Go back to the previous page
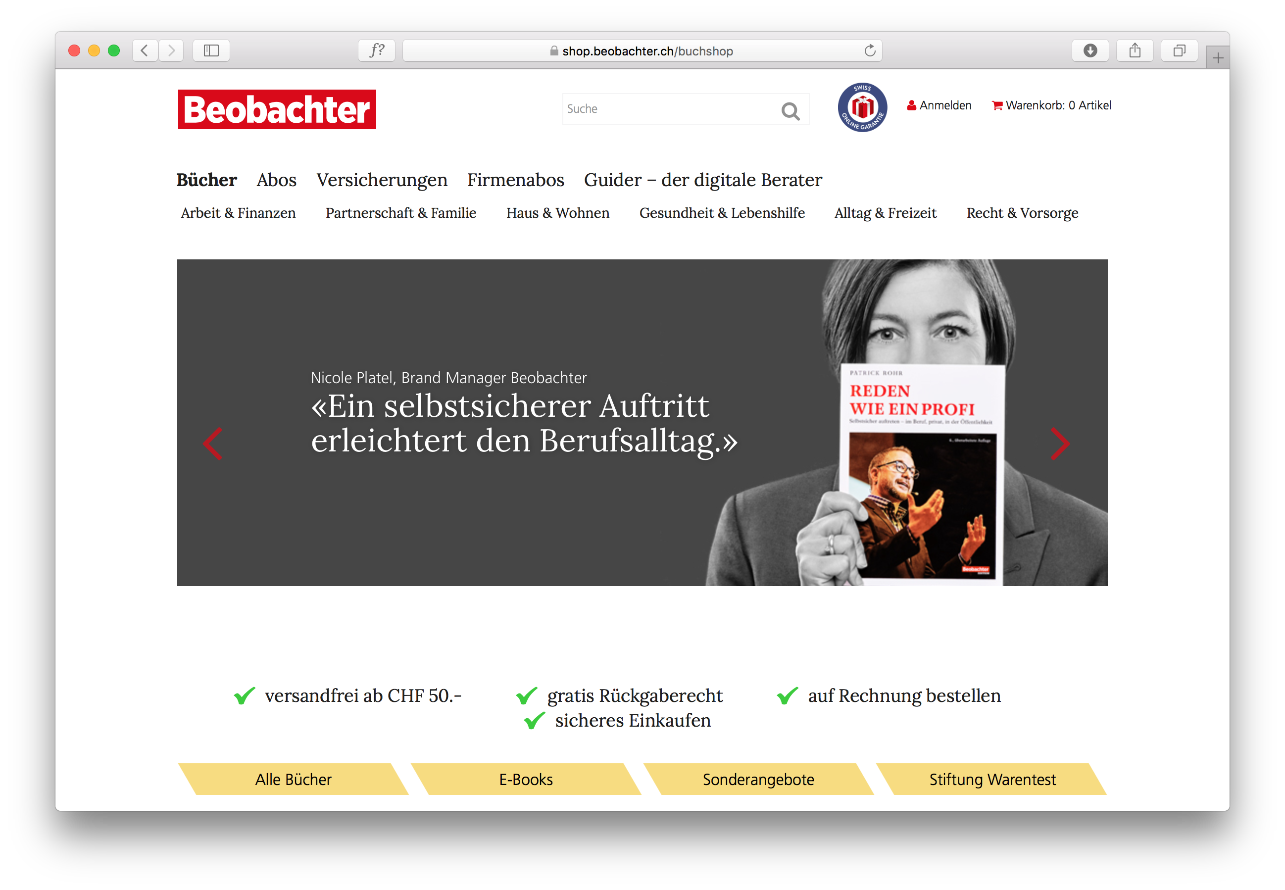The width and height of the screenshot is (1285, 890). (x=145, y=51)
